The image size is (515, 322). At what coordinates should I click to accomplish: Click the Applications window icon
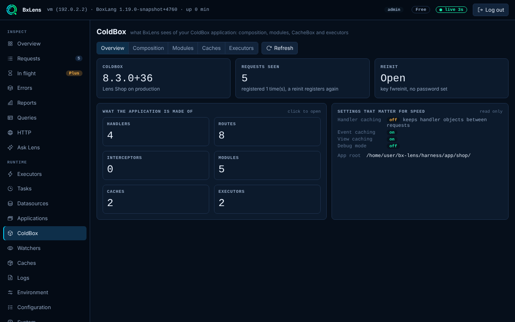tap(10, 218)
